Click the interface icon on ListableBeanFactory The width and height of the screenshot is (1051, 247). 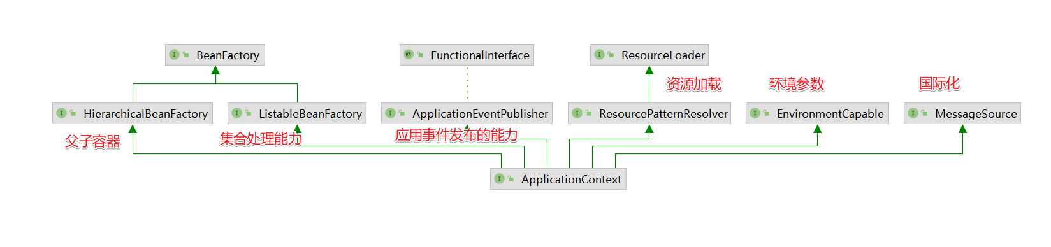click(x=236, y=113)
